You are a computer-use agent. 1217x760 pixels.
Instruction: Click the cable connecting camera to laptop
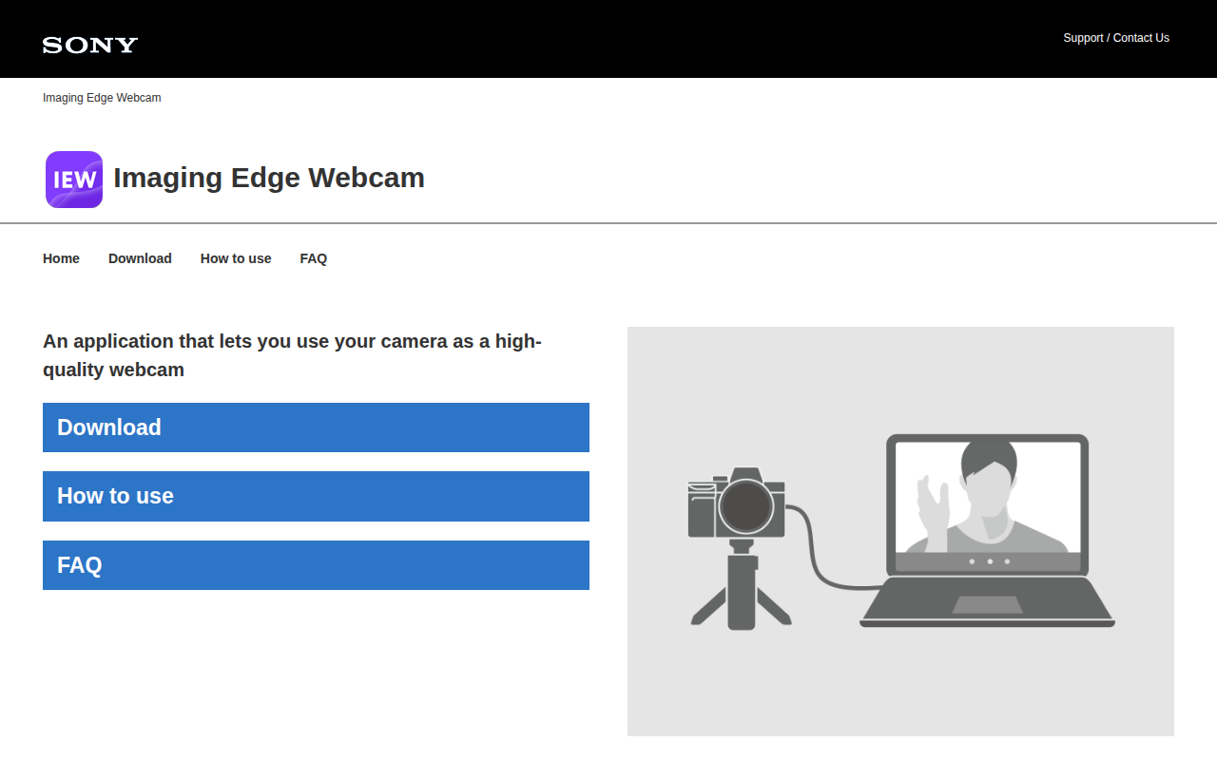(x=829, y=549)
